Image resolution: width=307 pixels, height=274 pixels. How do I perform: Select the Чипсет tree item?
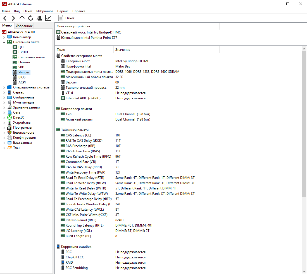click(24, 72)
